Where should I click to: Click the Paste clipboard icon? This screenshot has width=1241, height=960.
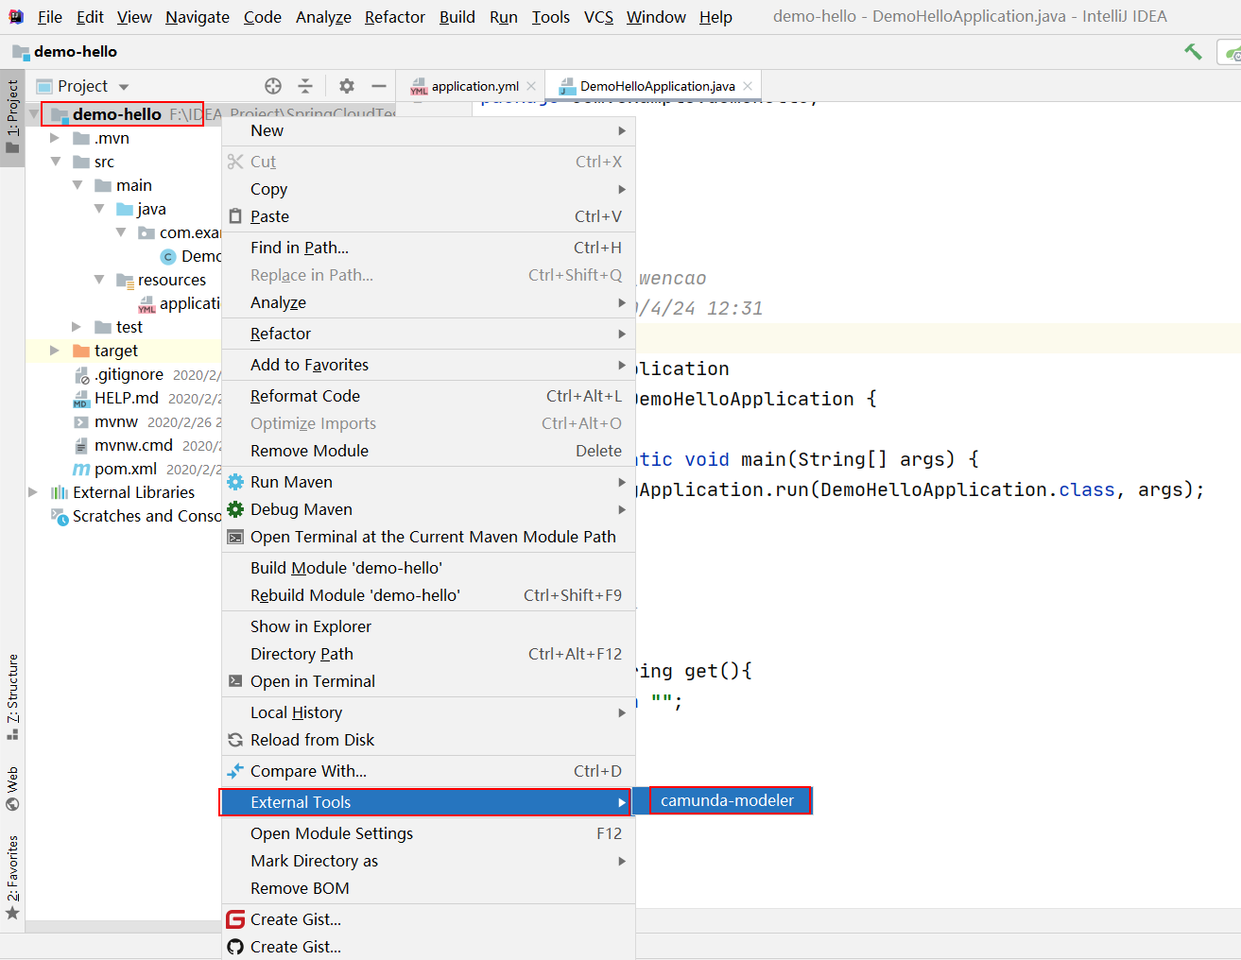tap(235, 216)
